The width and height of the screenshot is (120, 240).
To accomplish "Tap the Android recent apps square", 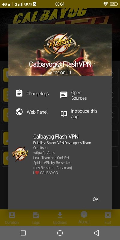I will (x=23, y=233).
